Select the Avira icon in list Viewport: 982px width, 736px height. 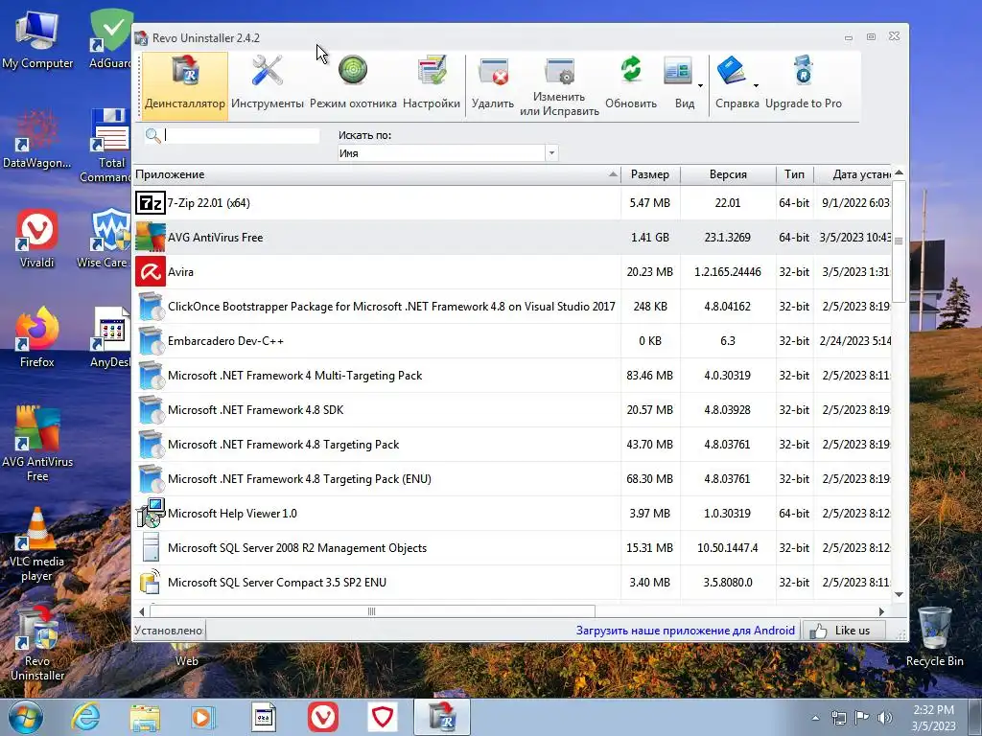point(151,271)
